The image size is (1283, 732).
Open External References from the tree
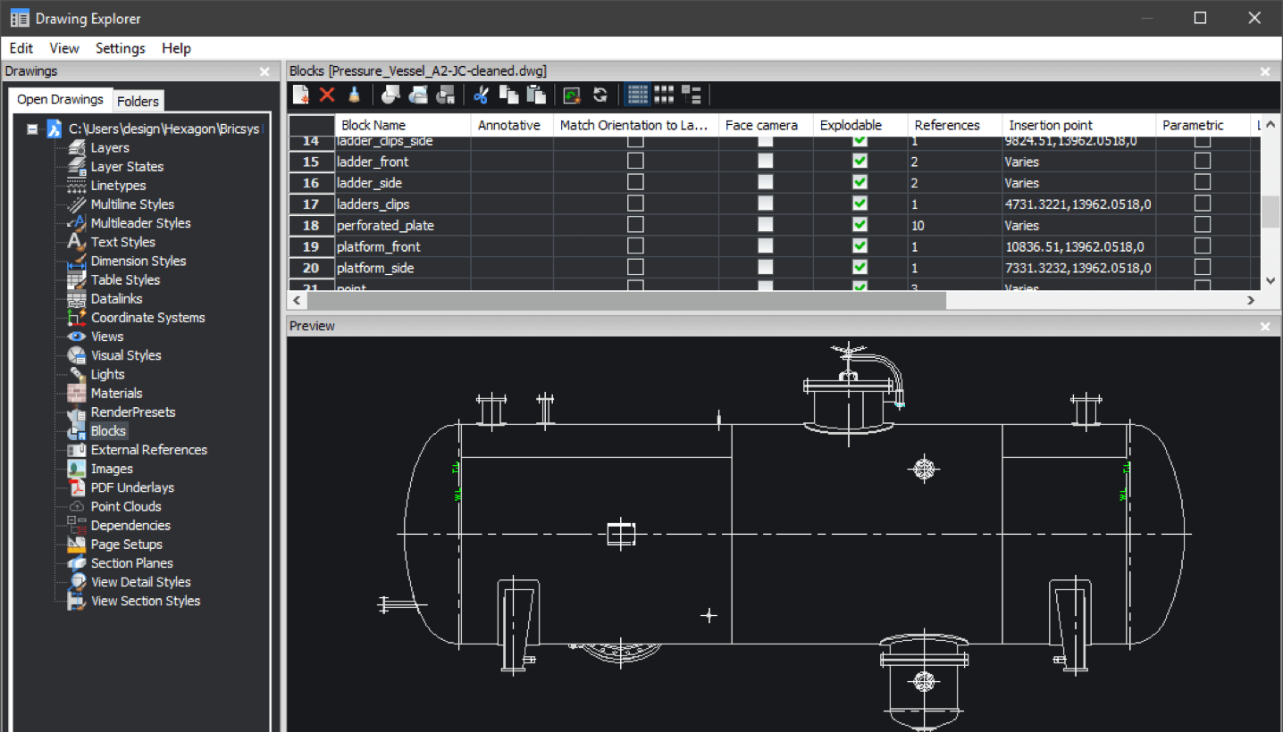149,449
